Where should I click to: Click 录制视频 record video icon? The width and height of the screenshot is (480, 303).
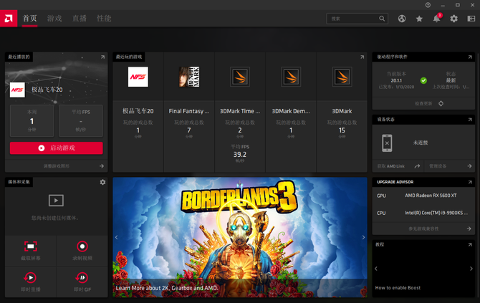(x=82, y=246)
